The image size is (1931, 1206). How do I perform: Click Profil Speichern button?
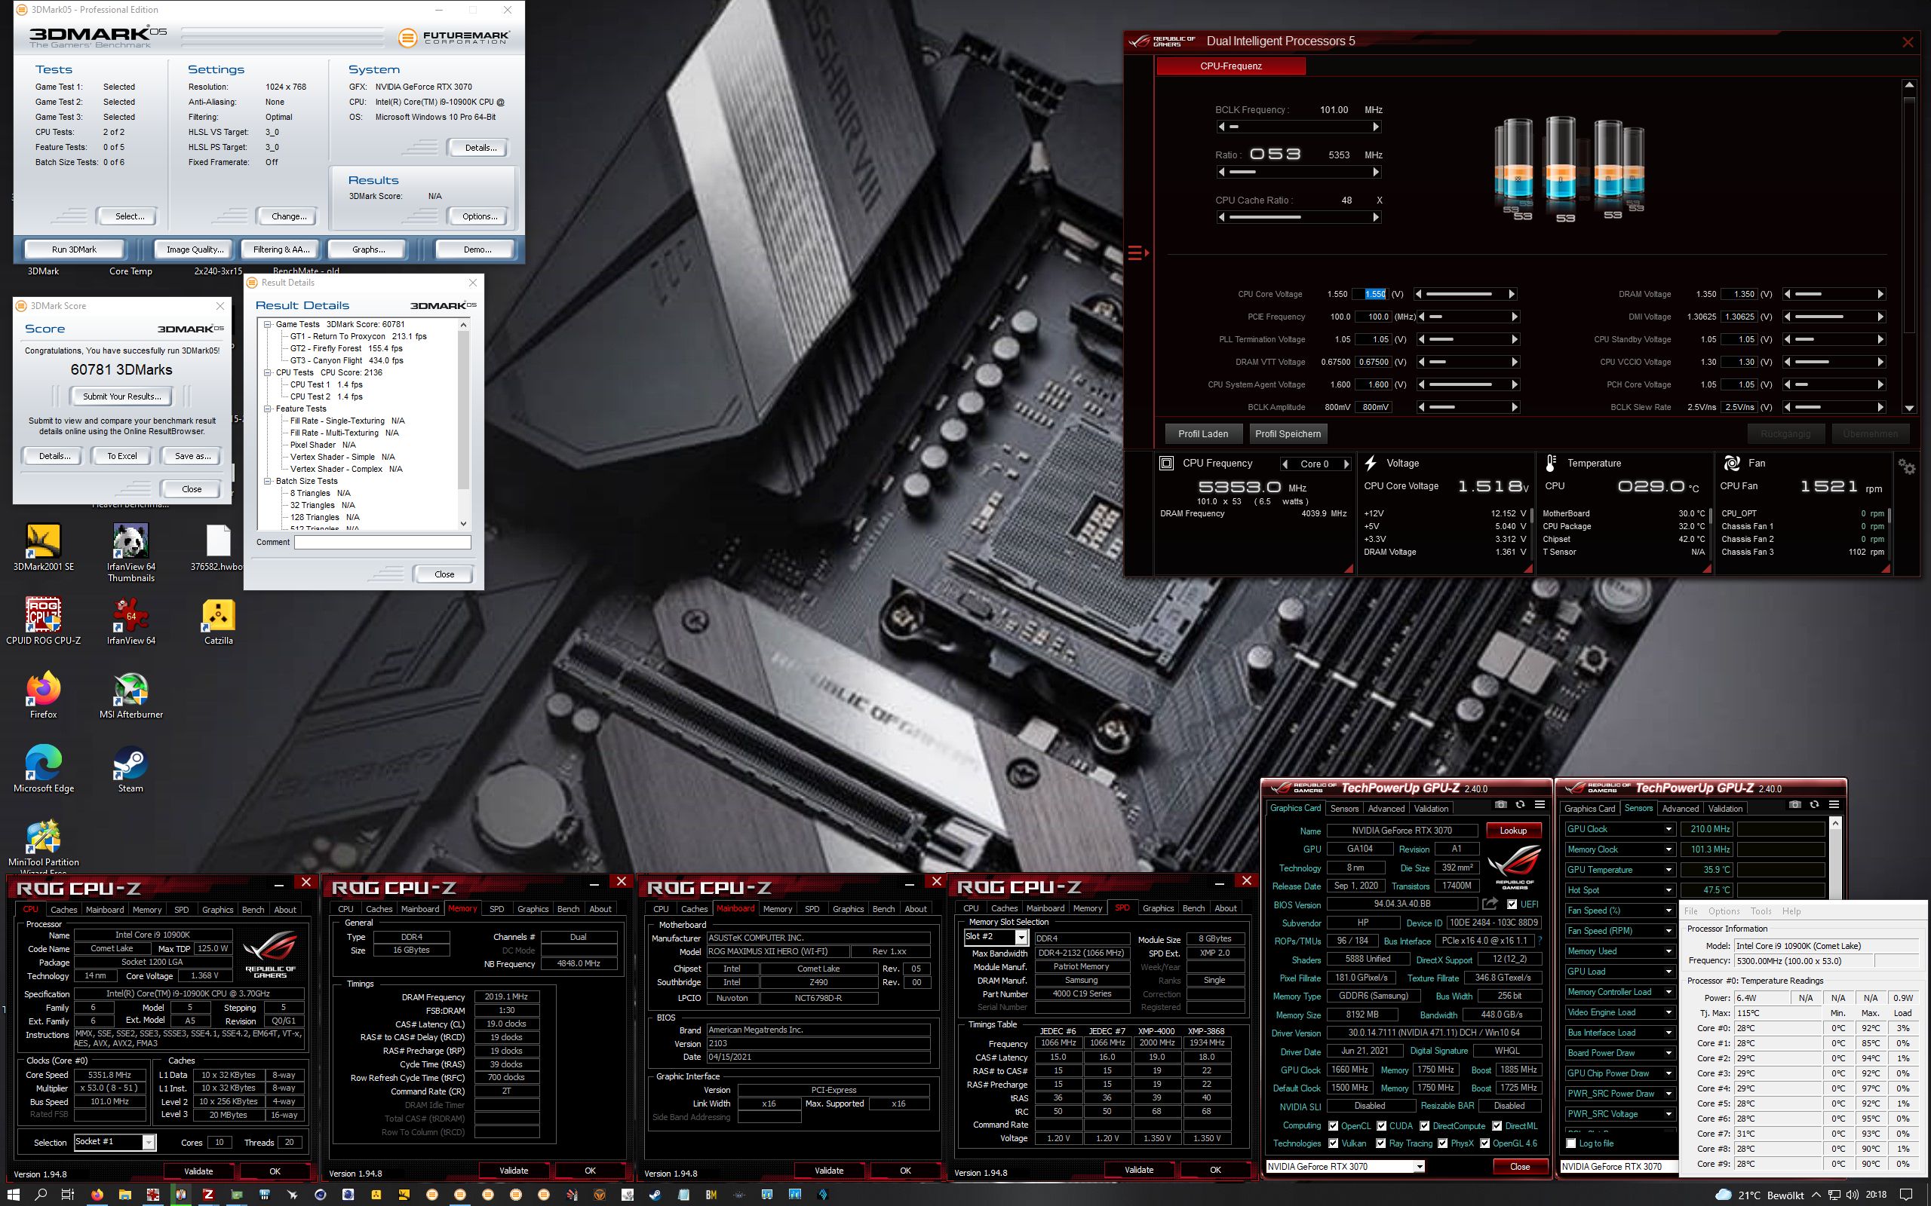[x=1287, y=434]
